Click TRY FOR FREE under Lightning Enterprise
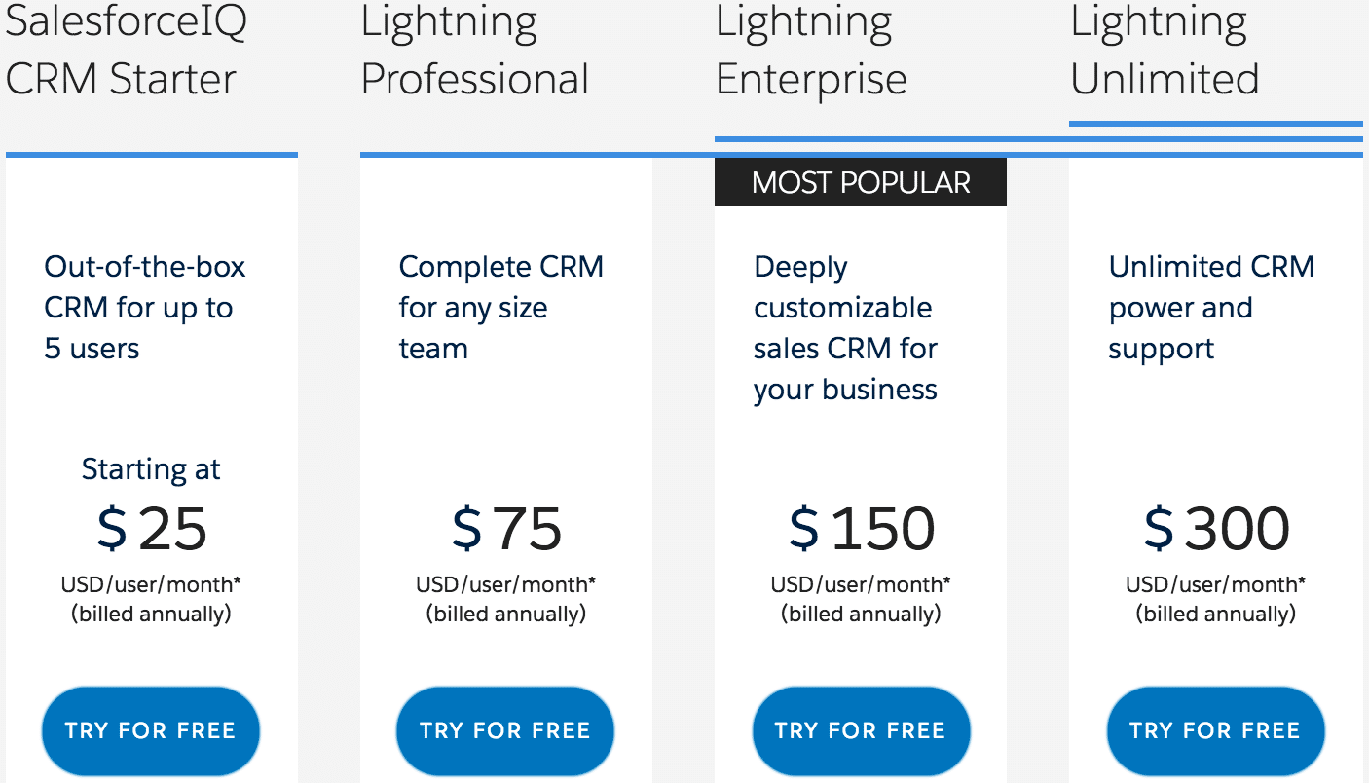Screen dimensions: 1369x783 (x=861, y=730)
